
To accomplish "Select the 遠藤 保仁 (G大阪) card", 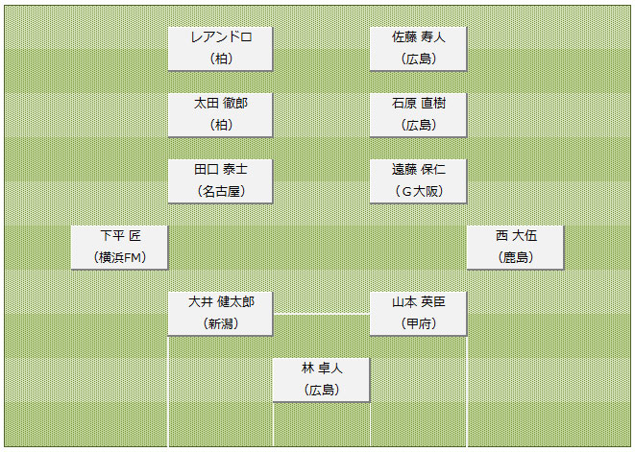I will pos(418,180).
